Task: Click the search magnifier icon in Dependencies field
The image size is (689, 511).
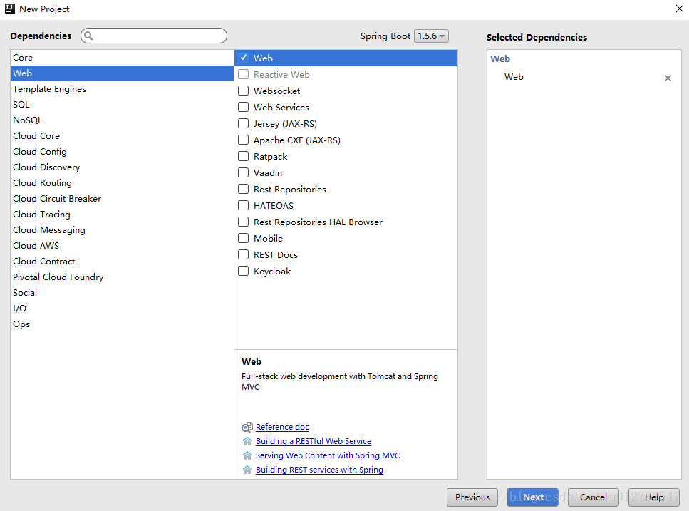Action: pyautogui.click(x=88, y=36)
